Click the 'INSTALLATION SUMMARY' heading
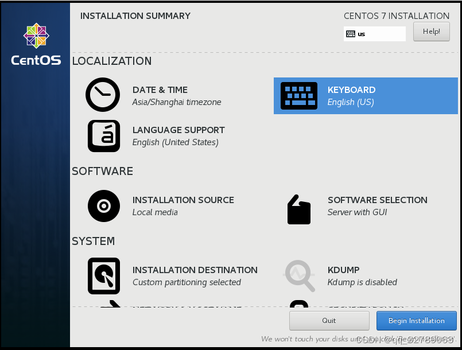The width and height of the screenshot is (462, 350). point(135,16)
